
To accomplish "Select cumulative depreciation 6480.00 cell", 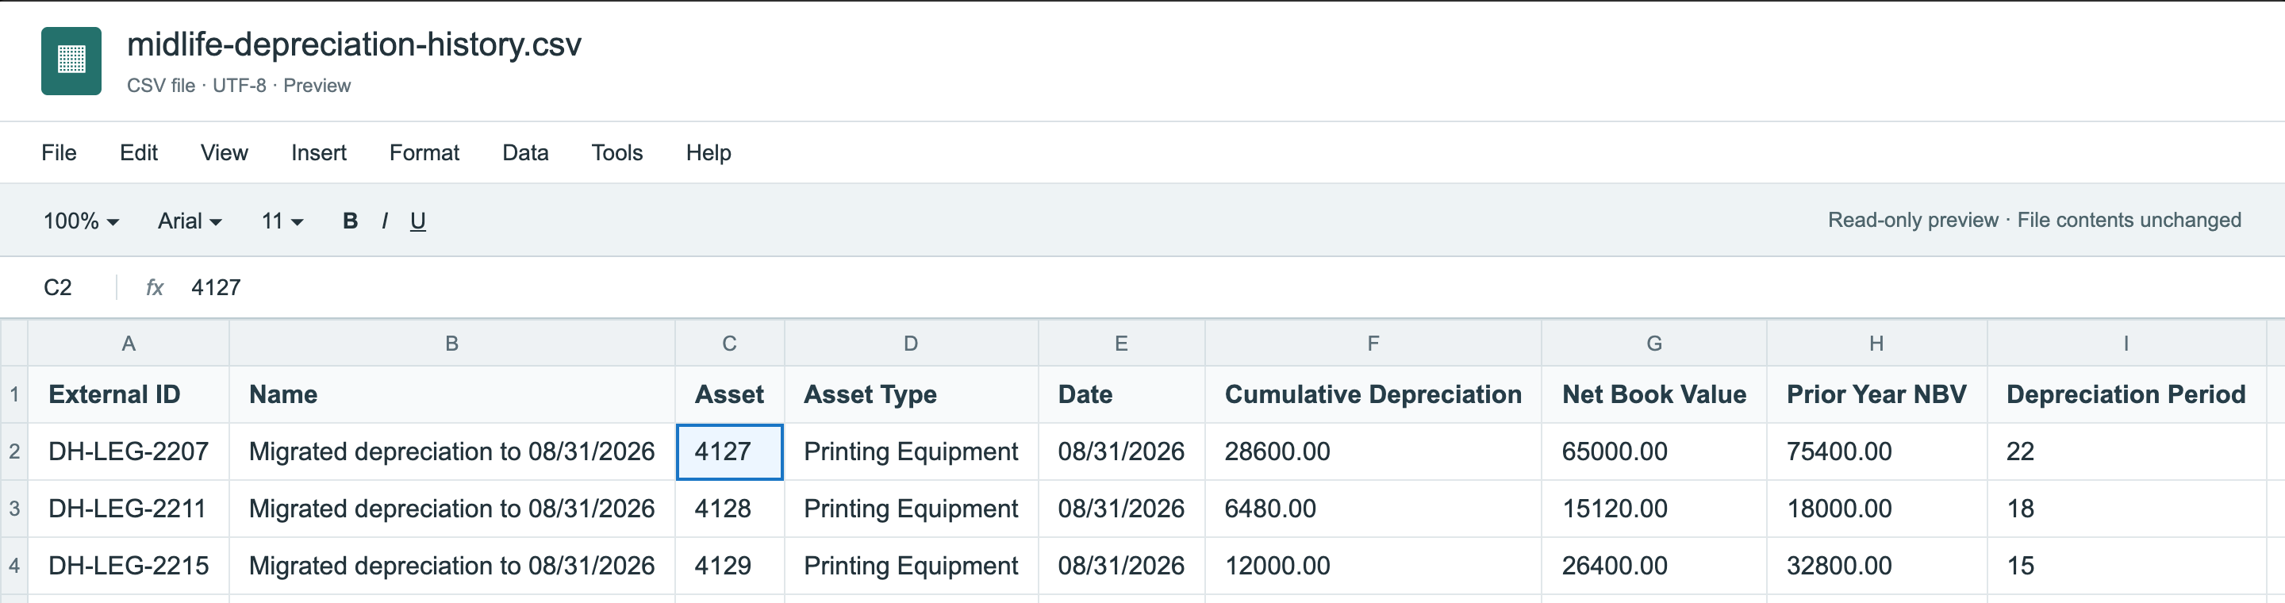I will tap(1373, 509).
